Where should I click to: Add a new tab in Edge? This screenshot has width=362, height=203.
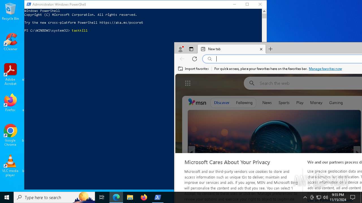pyautogui.click(x=271, y=49)
